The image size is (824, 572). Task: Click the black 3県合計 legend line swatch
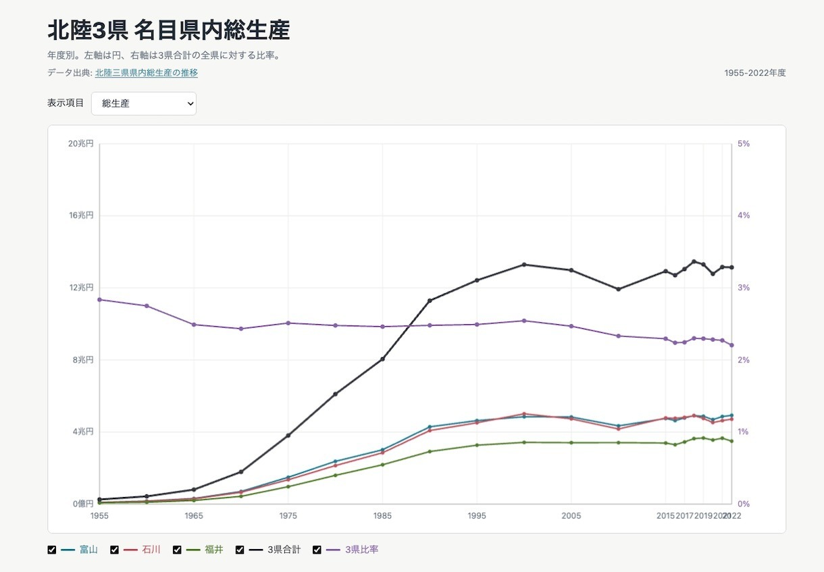click(255, 550)
